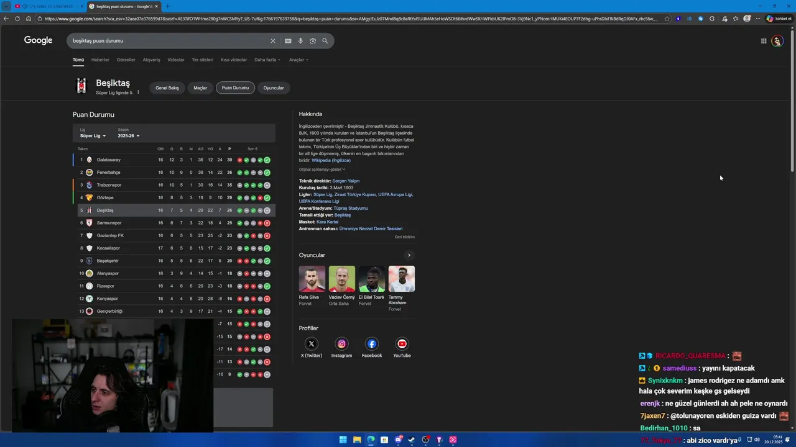Click the magnifier search icon
The height and width of the screenshot is (447, 796).
coord(325,41)
